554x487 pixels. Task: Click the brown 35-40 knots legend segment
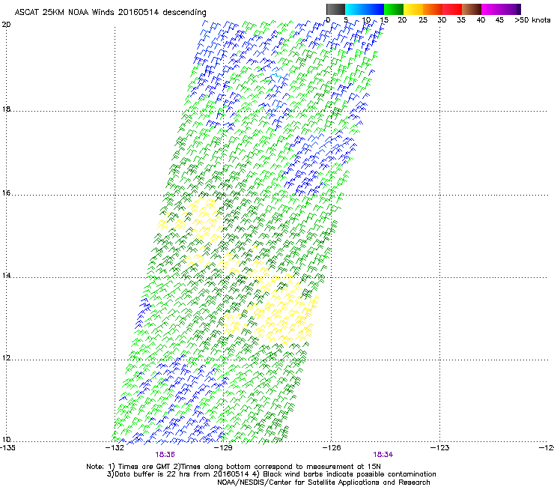(472, 9)
